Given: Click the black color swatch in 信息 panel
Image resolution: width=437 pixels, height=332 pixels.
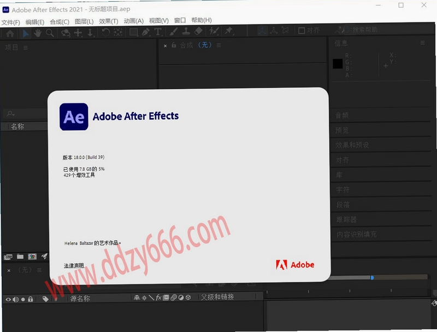Looking at the screenshot, I should [338, 63].
